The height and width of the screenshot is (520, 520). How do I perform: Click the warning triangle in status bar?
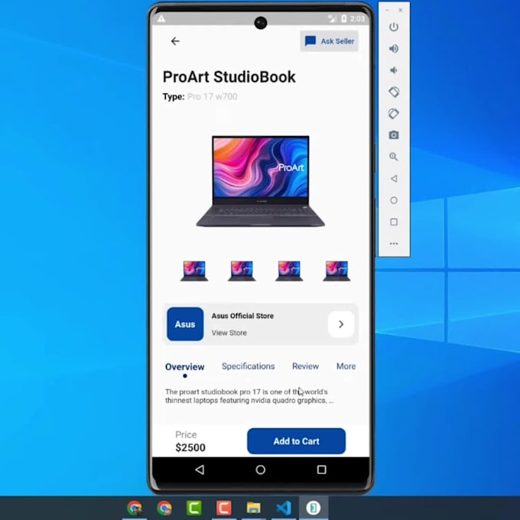(x=161, y=18)
